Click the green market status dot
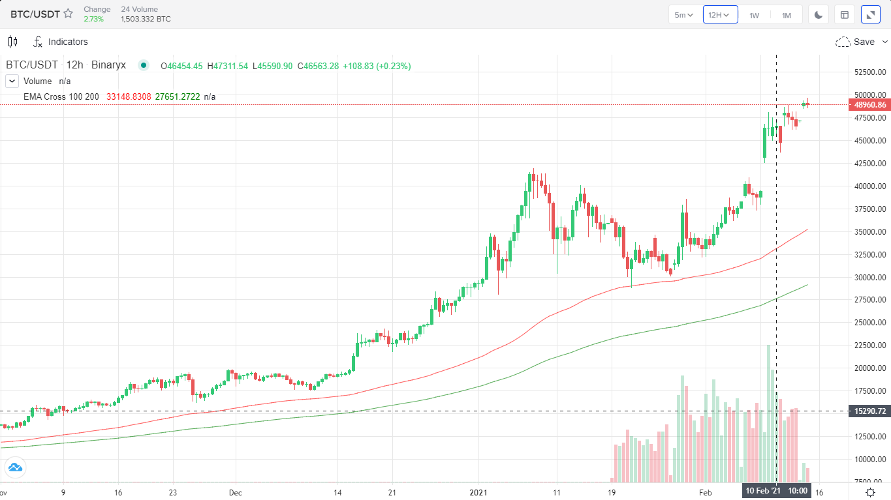This screenshot has width=891, height=500. click(x=144, y=66)
